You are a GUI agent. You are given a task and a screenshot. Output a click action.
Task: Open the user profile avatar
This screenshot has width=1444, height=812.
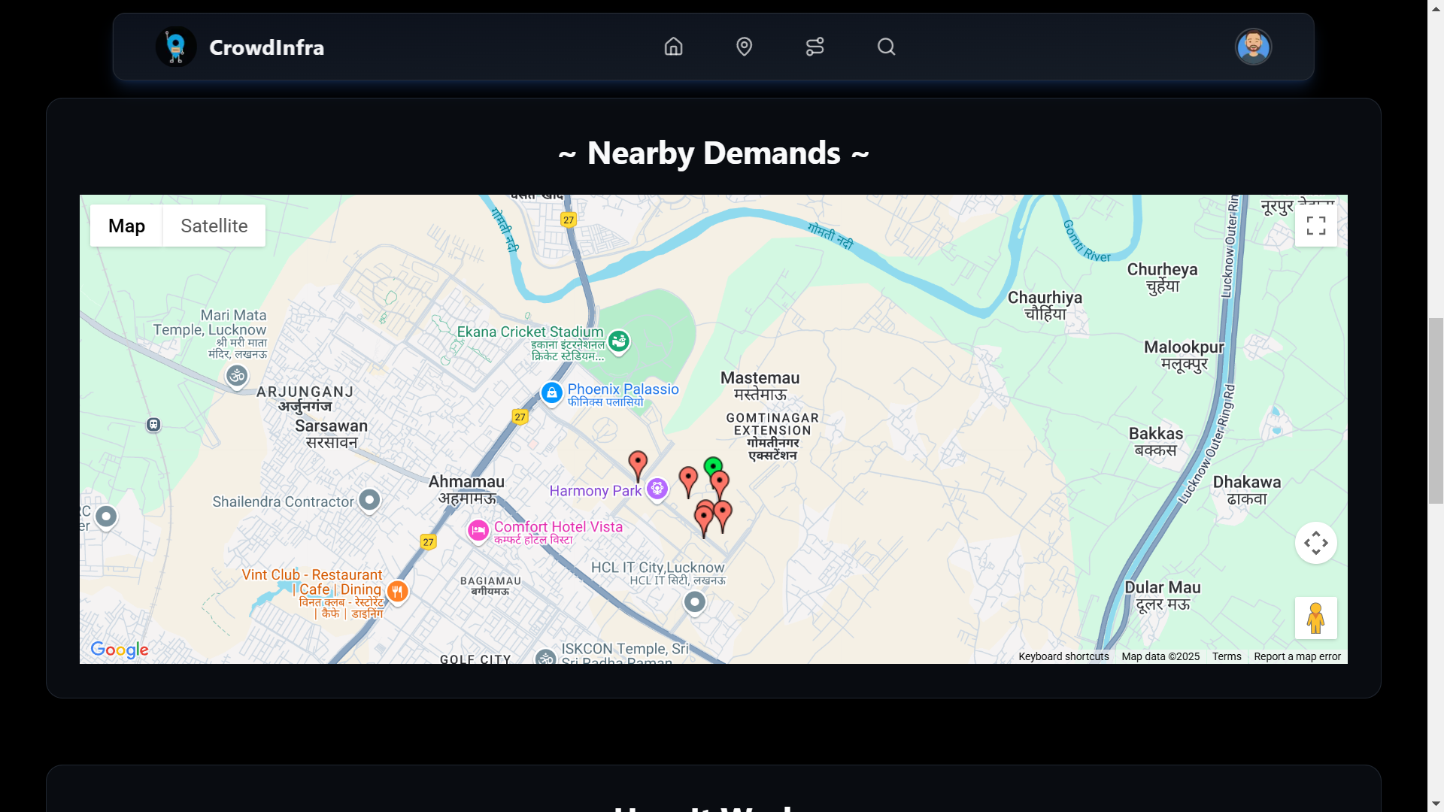coord(1253,47)
